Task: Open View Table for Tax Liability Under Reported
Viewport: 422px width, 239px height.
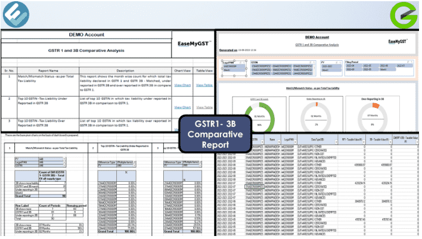Action: click(203, 107)
